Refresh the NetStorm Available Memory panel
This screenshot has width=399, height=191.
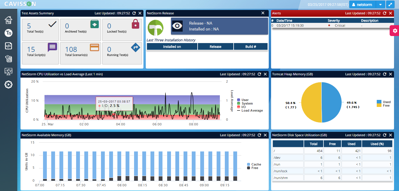[x=259, y=135]
